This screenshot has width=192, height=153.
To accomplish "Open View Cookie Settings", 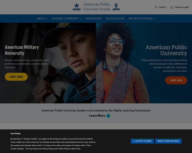I will click(x=168, y=141).
